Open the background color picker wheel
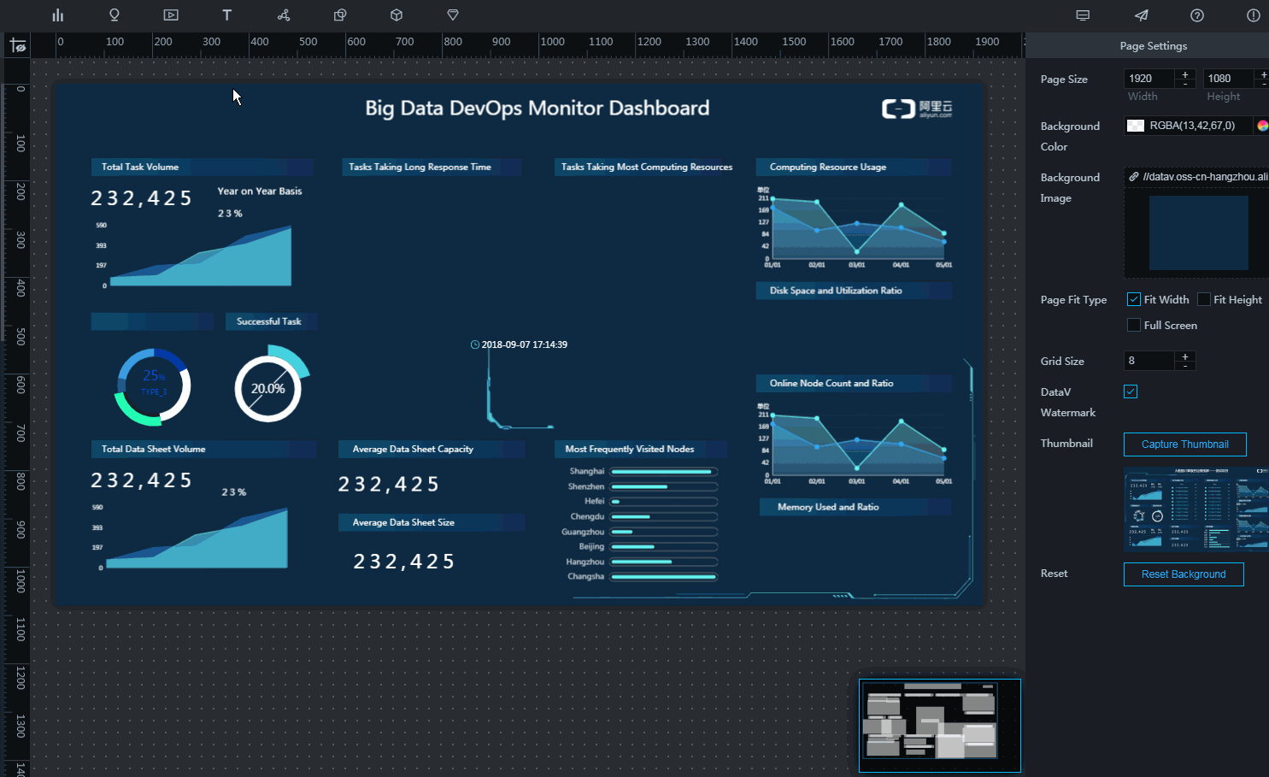The image size is (1269, 777). tap(1262, 126)
